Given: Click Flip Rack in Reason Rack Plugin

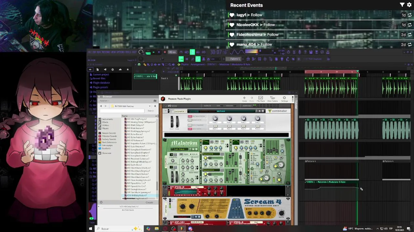Looking at the screenshot, I should [261, 99].
